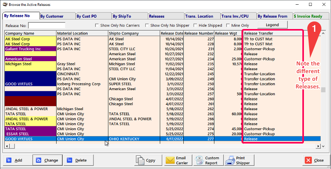Open the Legend button

point(272,25)
